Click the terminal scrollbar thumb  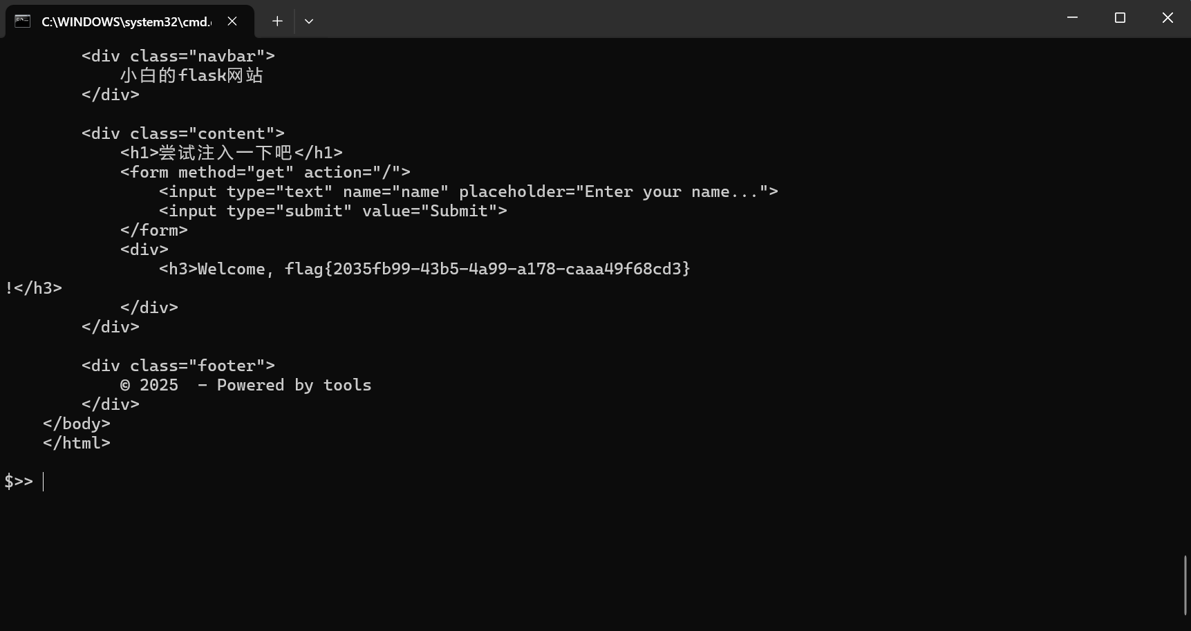[x=1185, y=585]
